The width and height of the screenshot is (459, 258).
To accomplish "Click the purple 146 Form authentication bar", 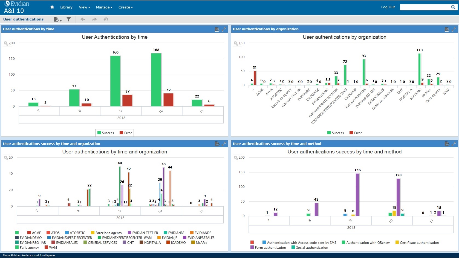I will (x=357, y=195).
